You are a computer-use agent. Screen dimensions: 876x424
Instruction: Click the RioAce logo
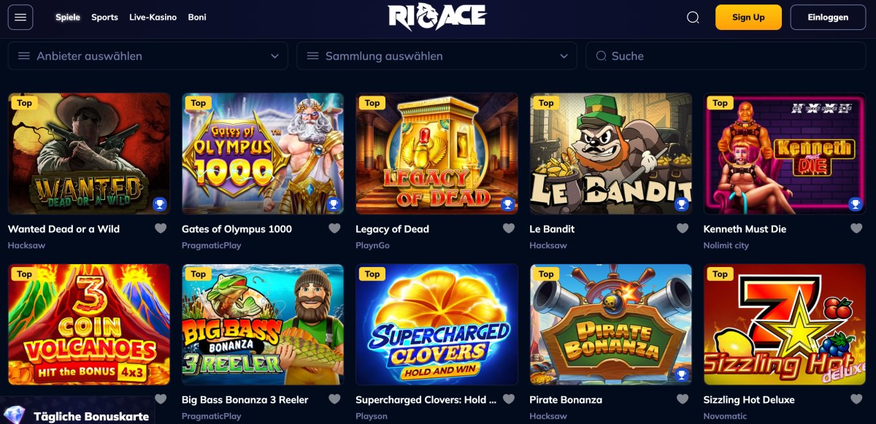tap(437, 17)
